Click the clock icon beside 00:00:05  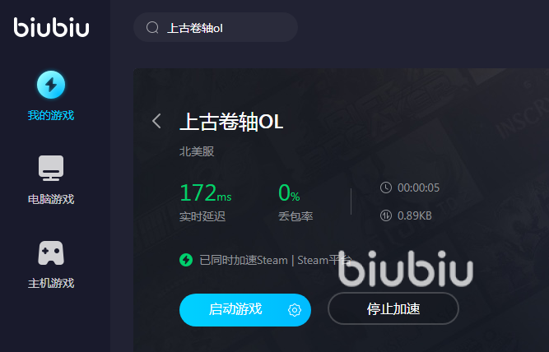coord(386,188)
